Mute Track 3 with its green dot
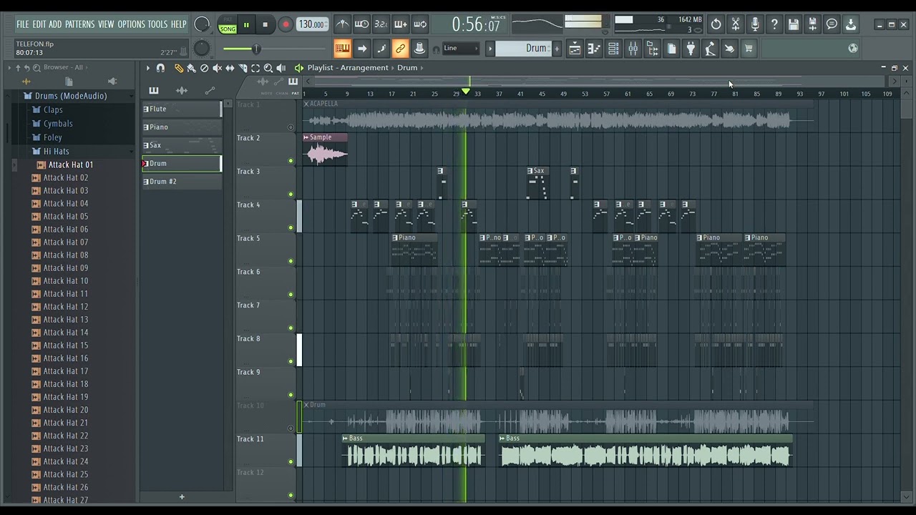The width and height of the screenshot is (916, 515). click(291, 195)
